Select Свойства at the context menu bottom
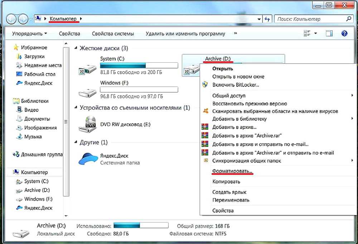Screen dimensions: 358x244 (223, 210)
